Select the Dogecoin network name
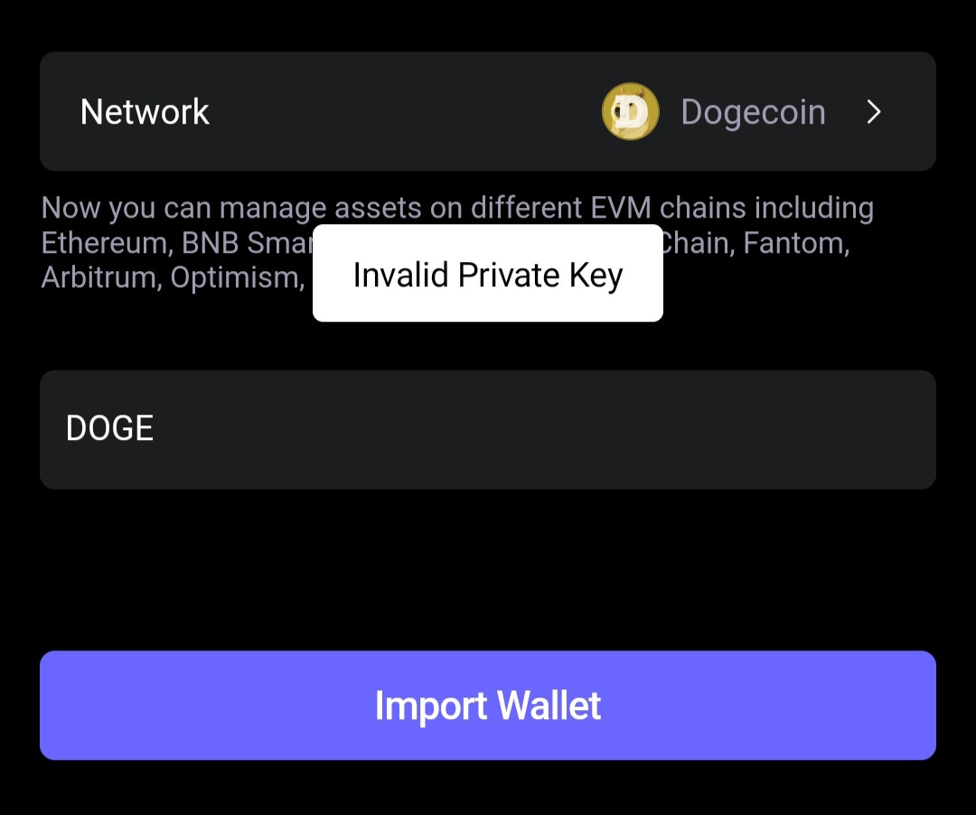 (753, 112)
